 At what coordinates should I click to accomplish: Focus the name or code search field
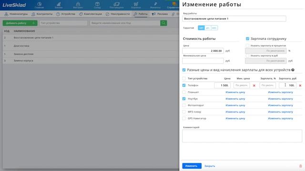click(125, 23)
